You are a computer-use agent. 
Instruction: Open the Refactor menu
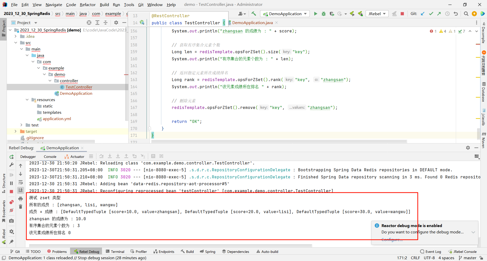[x=88, y=5]
